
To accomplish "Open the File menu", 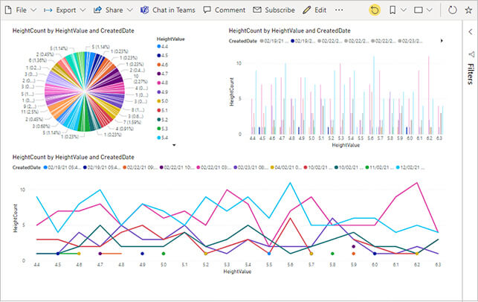I will (20, 10).
